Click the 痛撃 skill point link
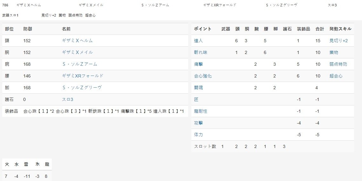This screenshot has width=362, height=181. tap(198, 64)
